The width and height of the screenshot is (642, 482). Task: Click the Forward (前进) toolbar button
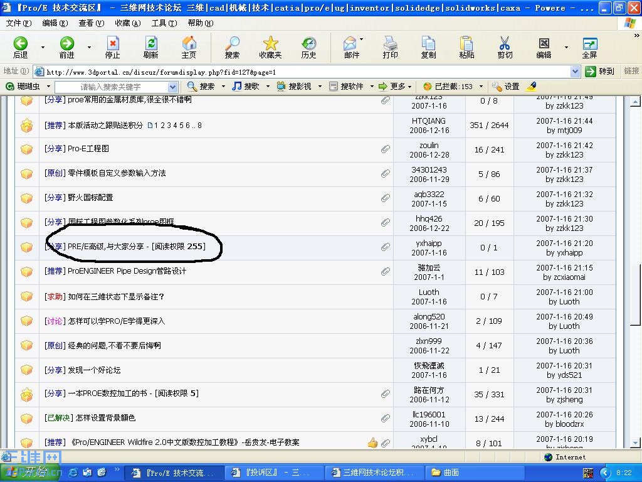click(66, 48)
